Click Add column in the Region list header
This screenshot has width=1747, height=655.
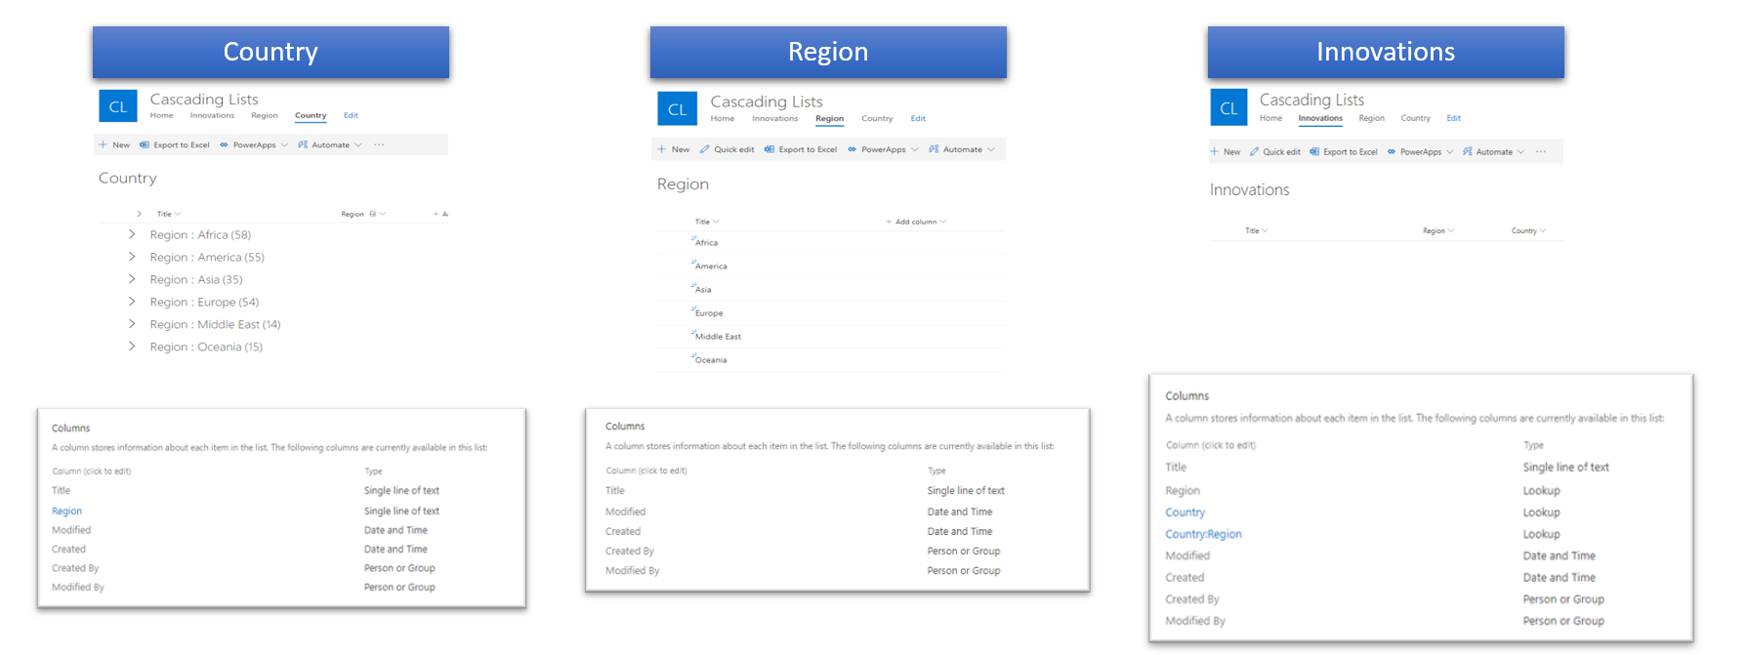[x=916, y=222]
